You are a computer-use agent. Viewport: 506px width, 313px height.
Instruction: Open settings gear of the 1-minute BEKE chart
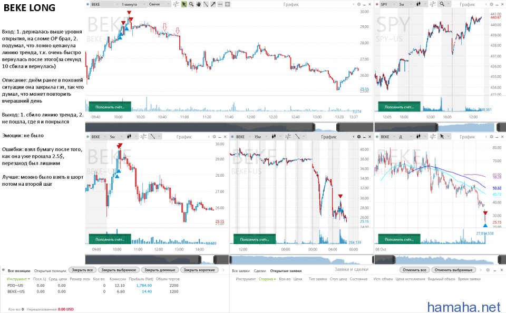pyautogui.click(x=358, y=4)
